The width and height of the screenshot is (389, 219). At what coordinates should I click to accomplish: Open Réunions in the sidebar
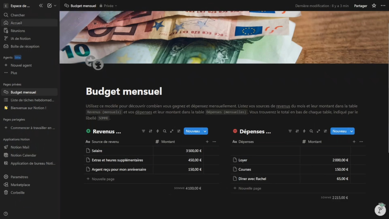pos(18,31)
